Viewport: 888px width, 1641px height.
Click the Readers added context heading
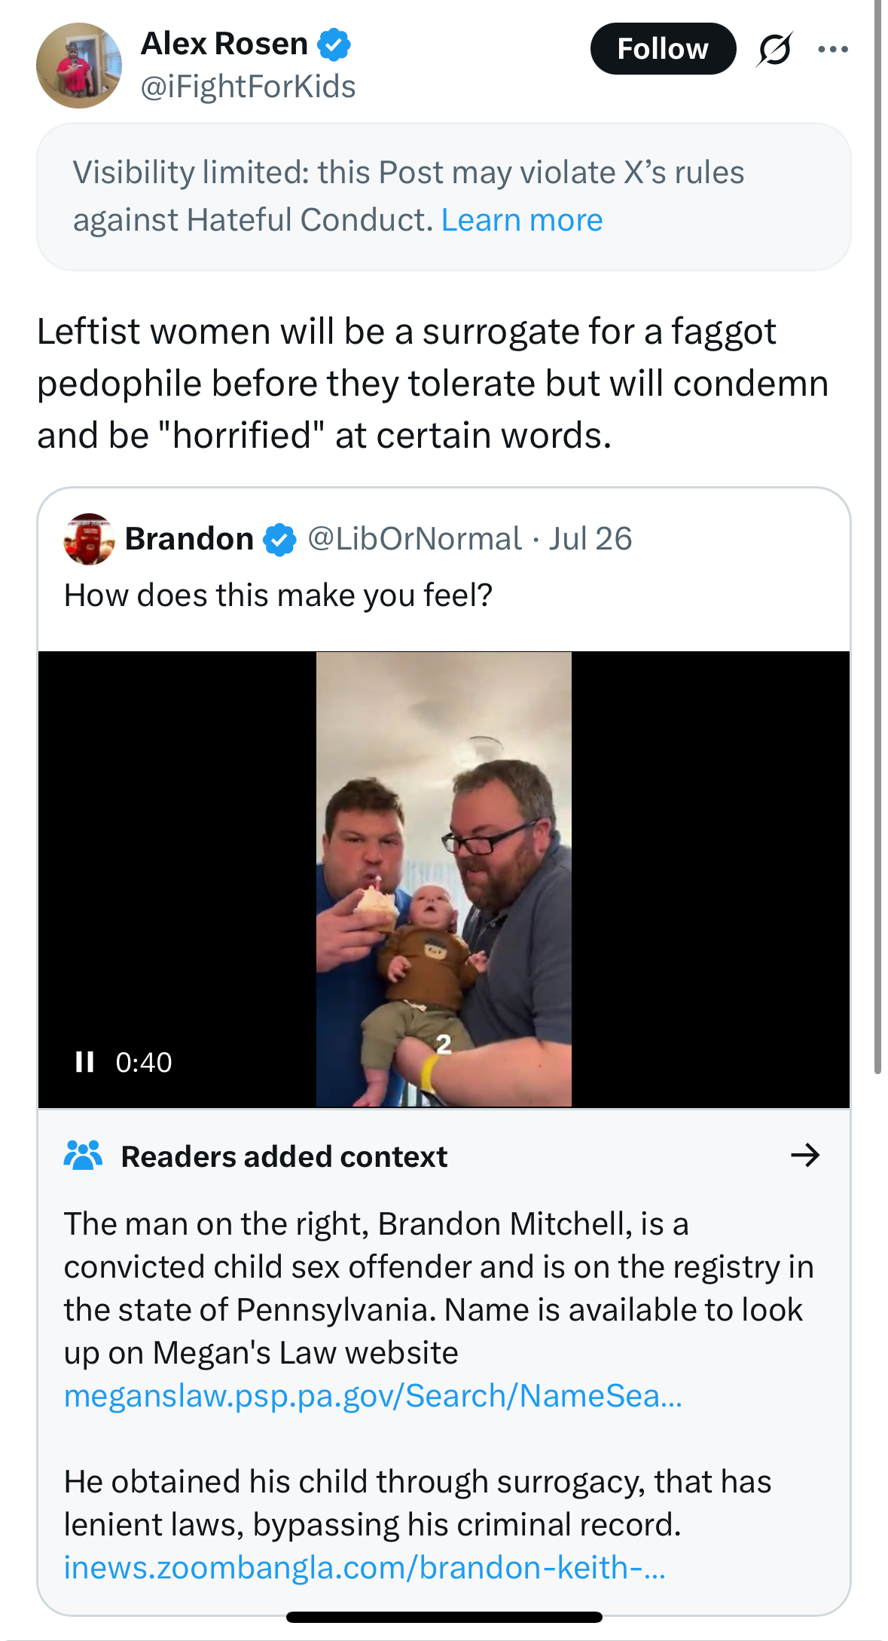284,1156
